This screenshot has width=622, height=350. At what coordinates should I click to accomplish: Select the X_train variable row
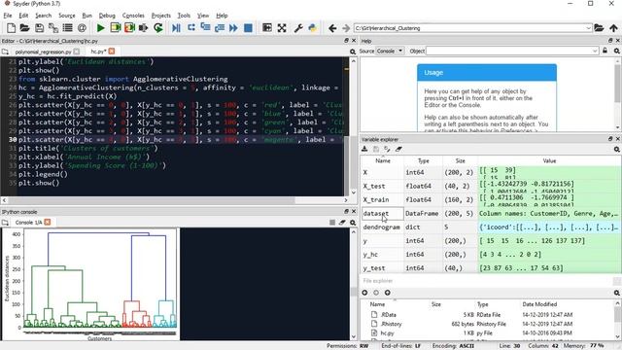pyautogui.click(x=491, y=199)
